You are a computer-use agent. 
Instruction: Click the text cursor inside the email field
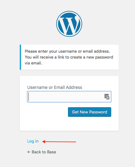click(28, 97)
